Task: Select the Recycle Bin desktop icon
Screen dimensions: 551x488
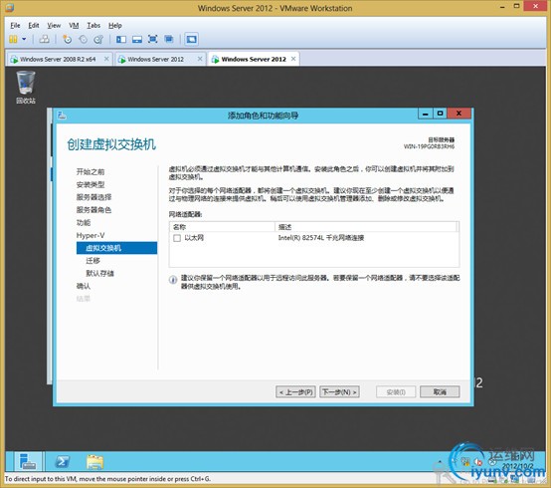Action: 26,88
